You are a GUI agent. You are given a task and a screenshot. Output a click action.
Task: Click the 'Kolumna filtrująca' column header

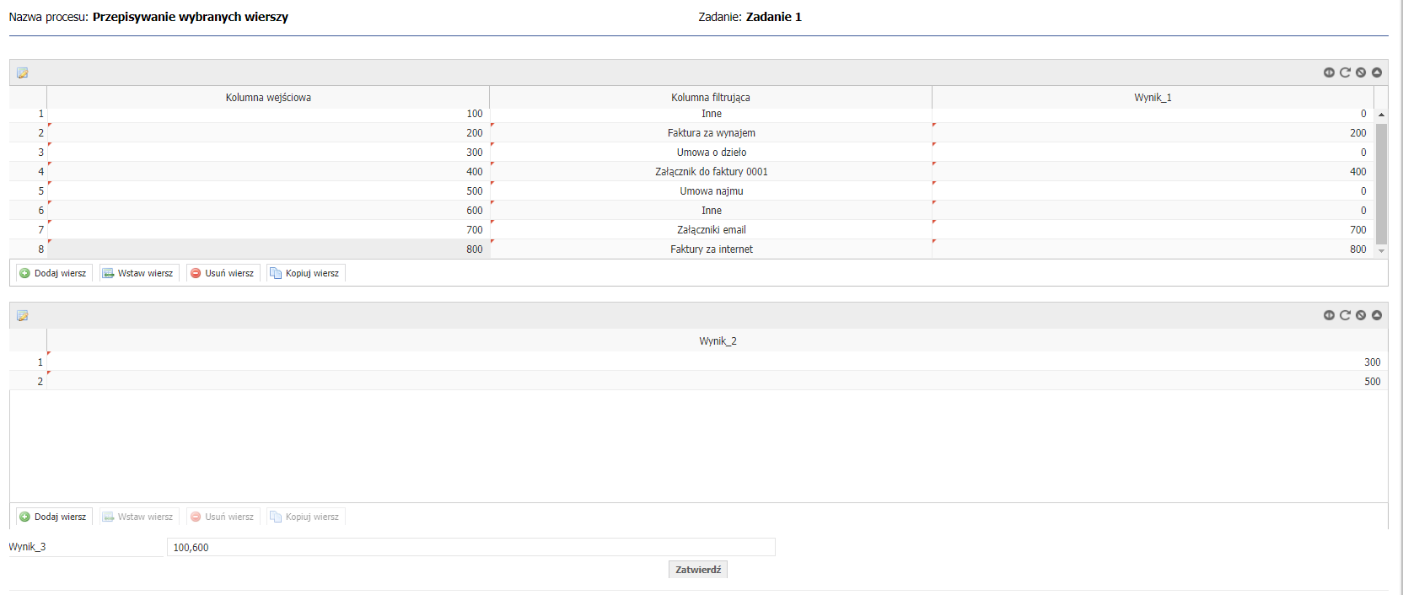[x=710, y=98]
